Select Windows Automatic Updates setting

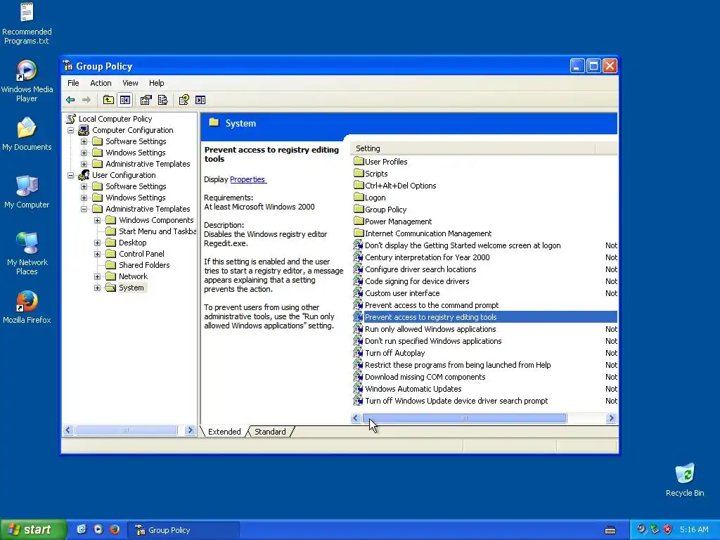pyautogui.click(x=408, y=388)
